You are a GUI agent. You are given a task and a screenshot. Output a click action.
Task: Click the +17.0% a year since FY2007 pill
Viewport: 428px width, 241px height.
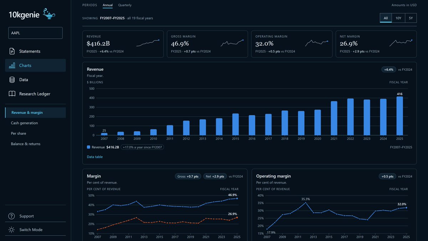click(142, 147)
